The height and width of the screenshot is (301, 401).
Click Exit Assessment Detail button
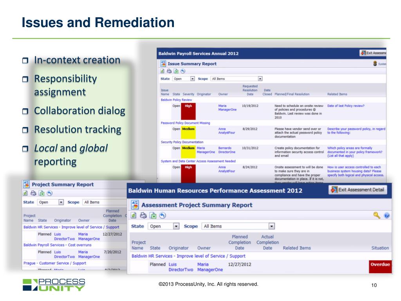pos(358,190)
